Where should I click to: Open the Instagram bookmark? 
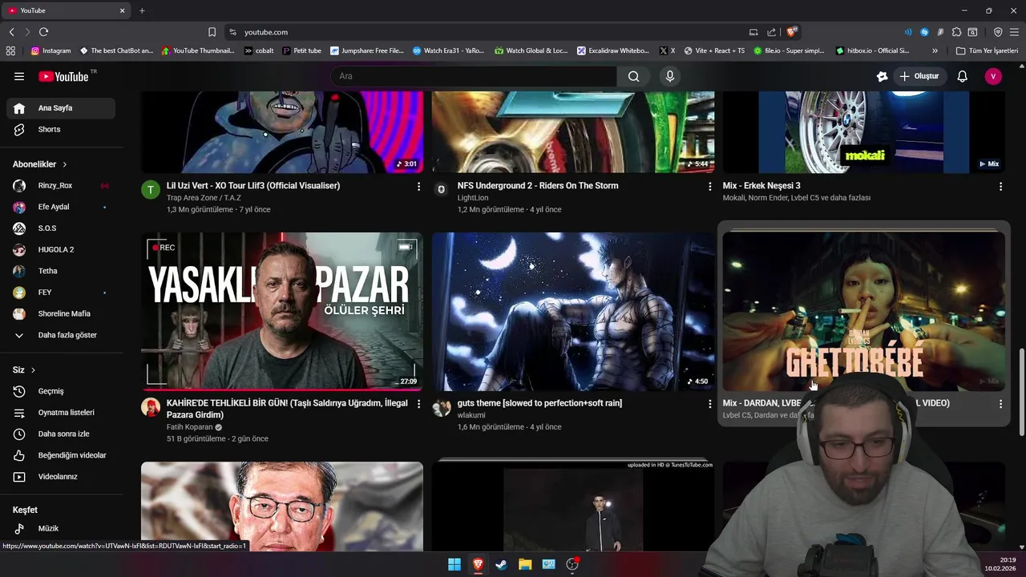[50, 50]
